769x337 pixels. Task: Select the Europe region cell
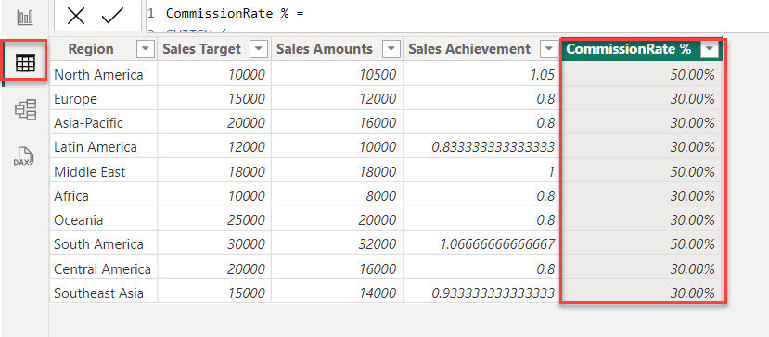(104, 99)
